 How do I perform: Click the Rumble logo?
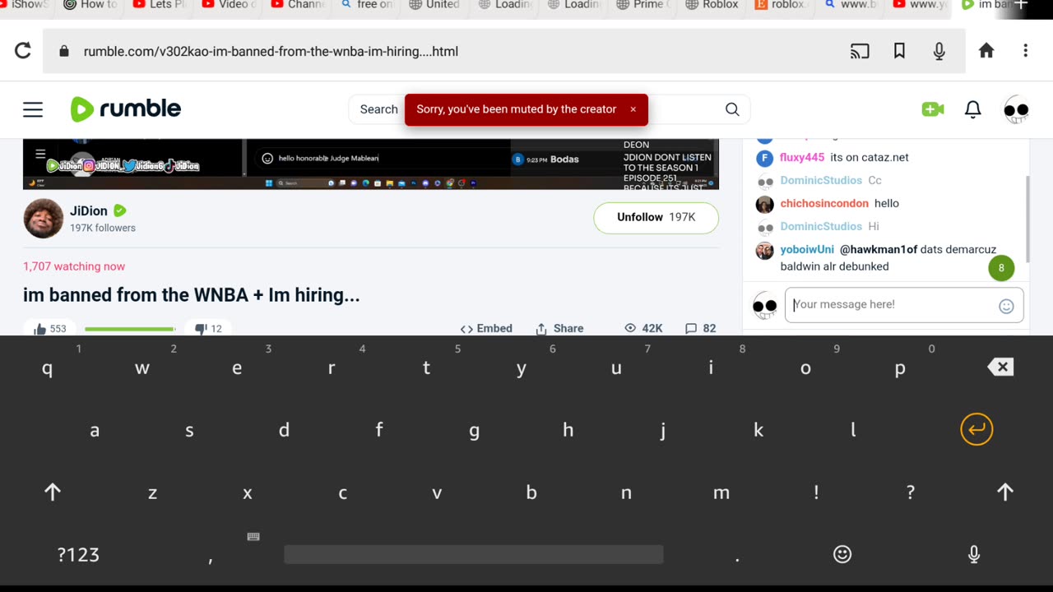[x=126, y=109]
